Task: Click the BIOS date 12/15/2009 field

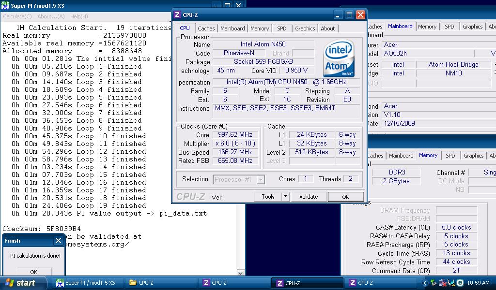Action: pyautogui.click(x=439, y=123)
